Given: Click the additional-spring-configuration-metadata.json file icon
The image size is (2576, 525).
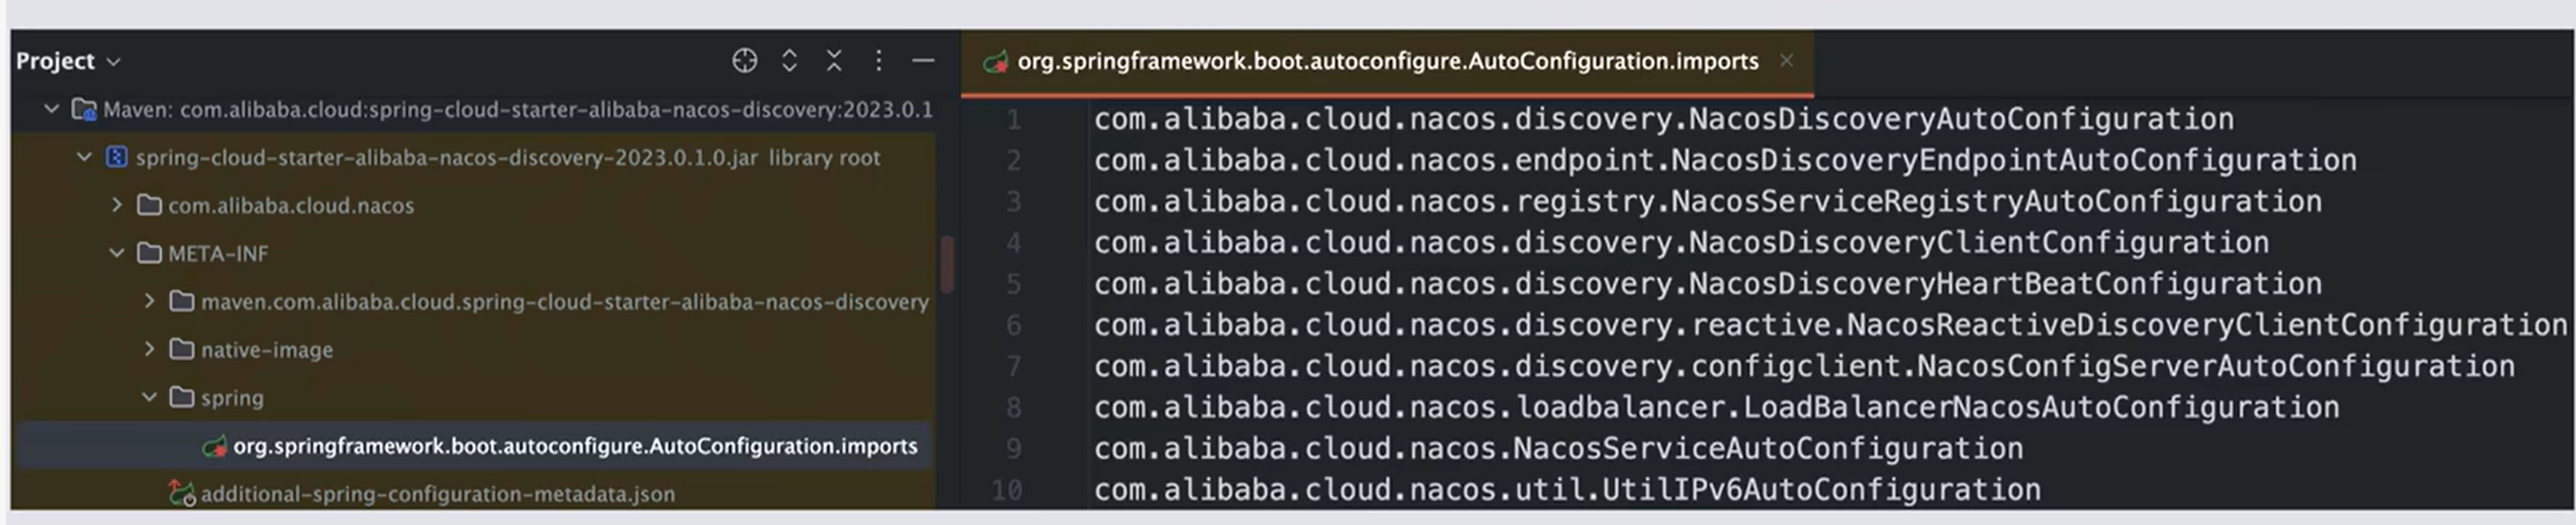Looking at the screenshot, I should (181, 493).
